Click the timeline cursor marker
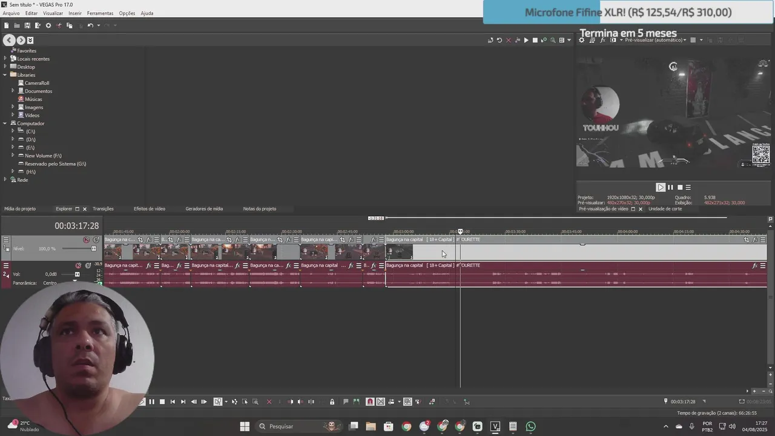 pyautogui.click(x=460, y=231)
